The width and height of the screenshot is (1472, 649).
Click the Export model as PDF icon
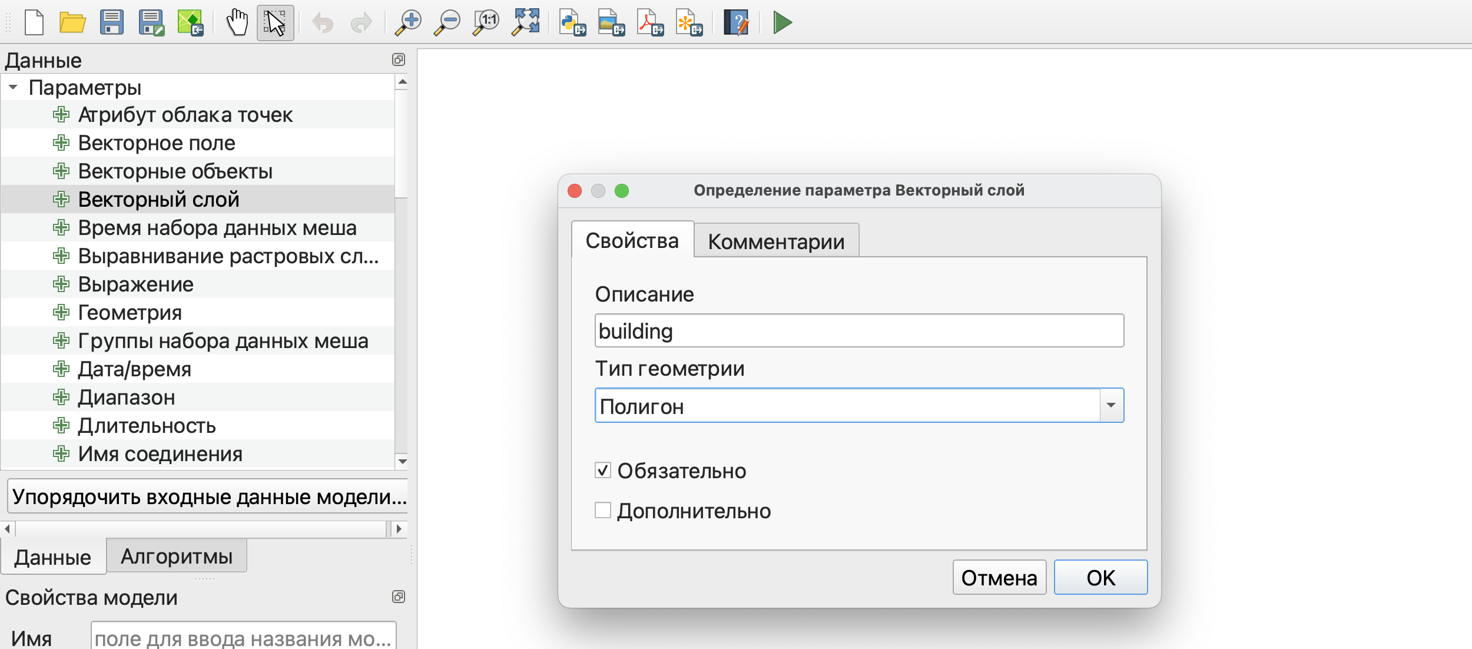tap(649, 23)
